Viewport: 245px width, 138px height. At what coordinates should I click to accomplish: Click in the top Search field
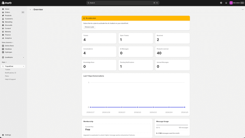click(123, 3)
